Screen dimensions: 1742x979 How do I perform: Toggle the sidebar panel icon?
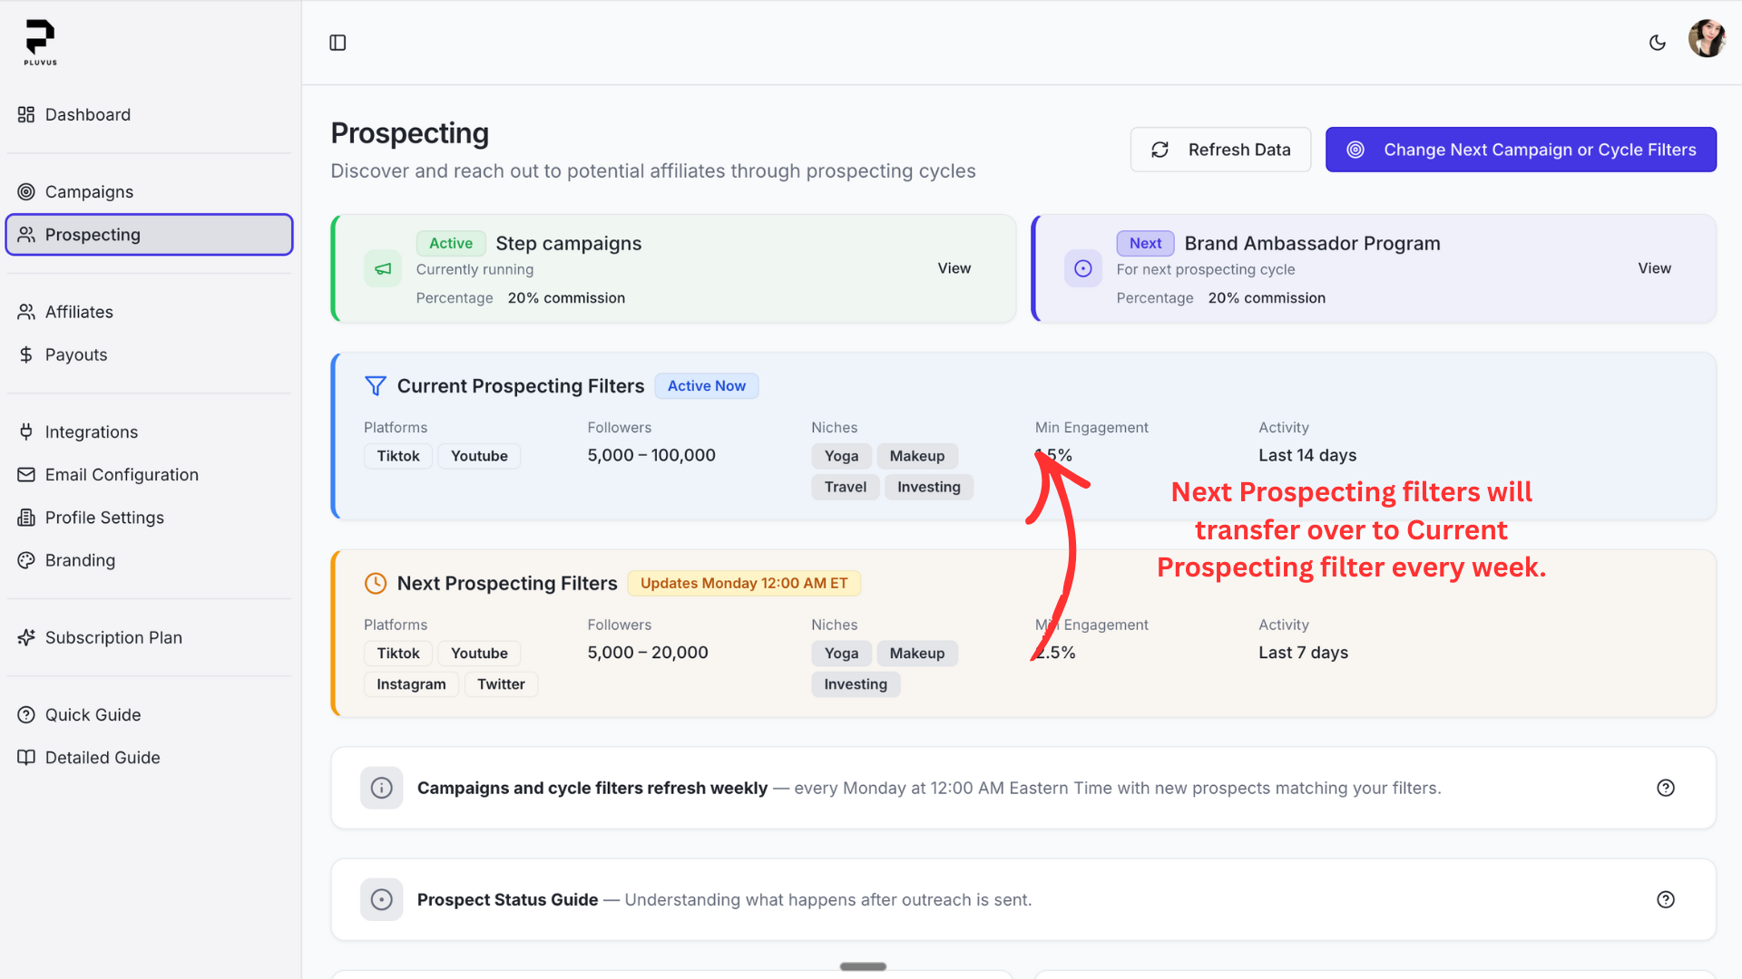[x=338, y=43]
